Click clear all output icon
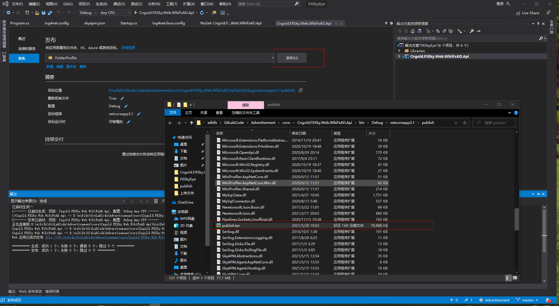This screenshot has height=306, width=559. [x=156, y=201]
